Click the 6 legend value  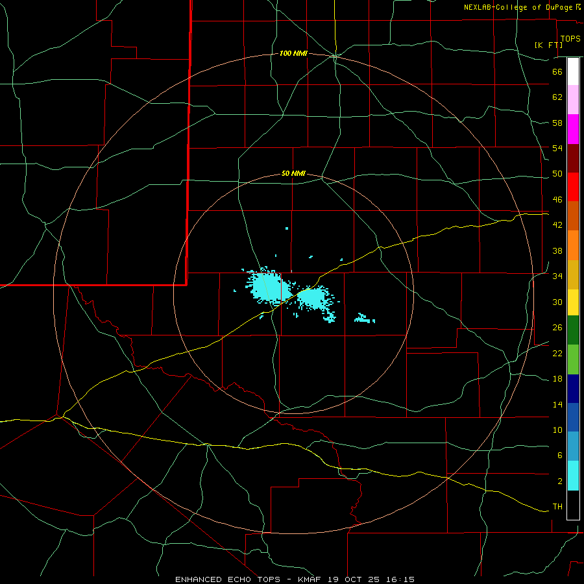click(x=559, y=455)
